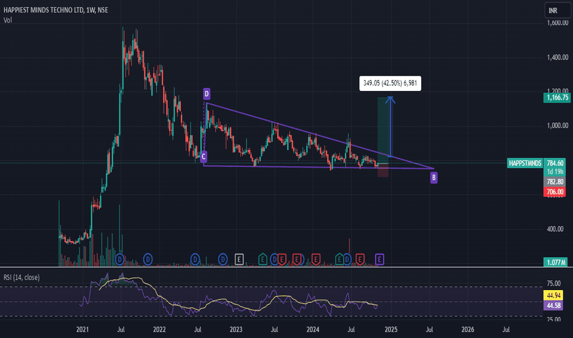
Task: Click the 2023 time axis label
Action: coord(236,329)
